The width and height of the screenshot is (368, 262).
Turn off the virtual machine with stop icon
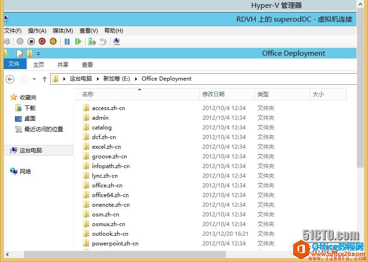31,41
